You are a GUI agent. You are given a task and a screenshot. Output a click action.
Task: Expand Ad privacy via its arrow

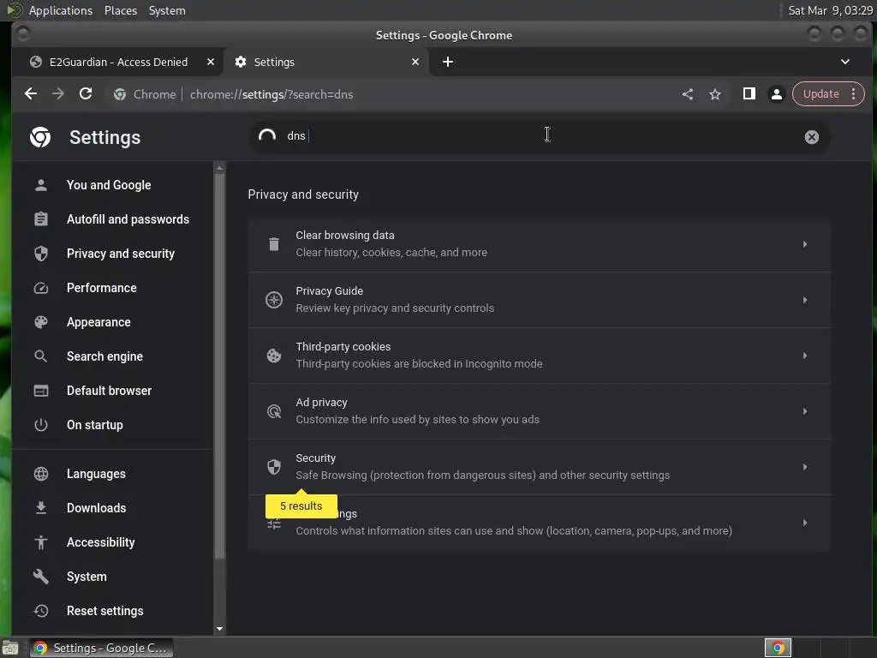pyautogui.click(x=805, y=411)
